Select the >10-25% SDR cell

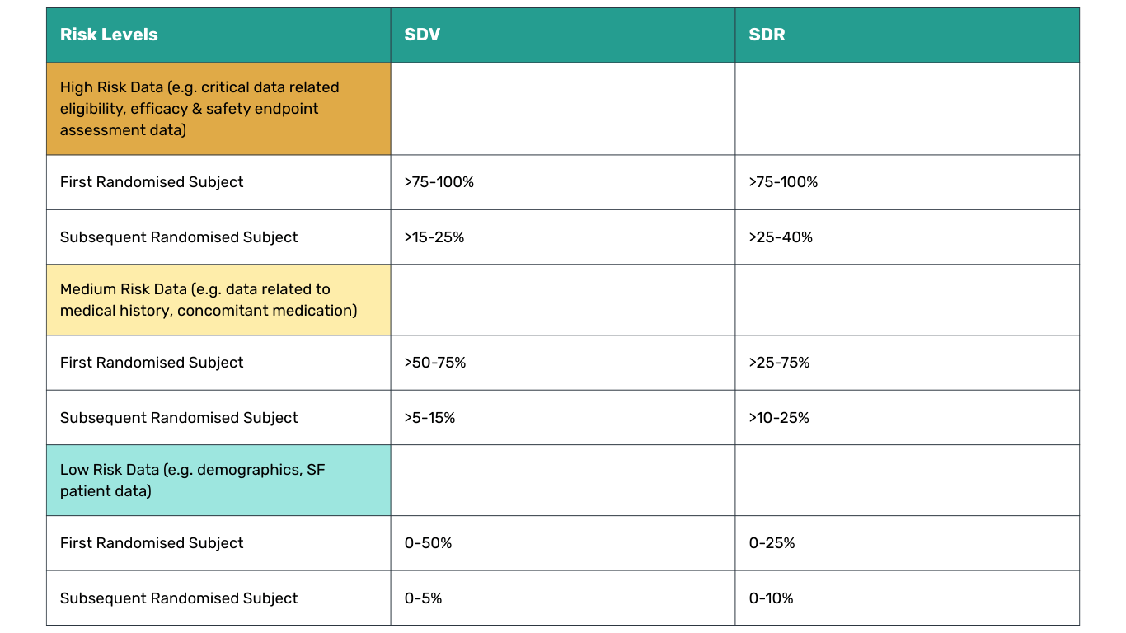779,418
